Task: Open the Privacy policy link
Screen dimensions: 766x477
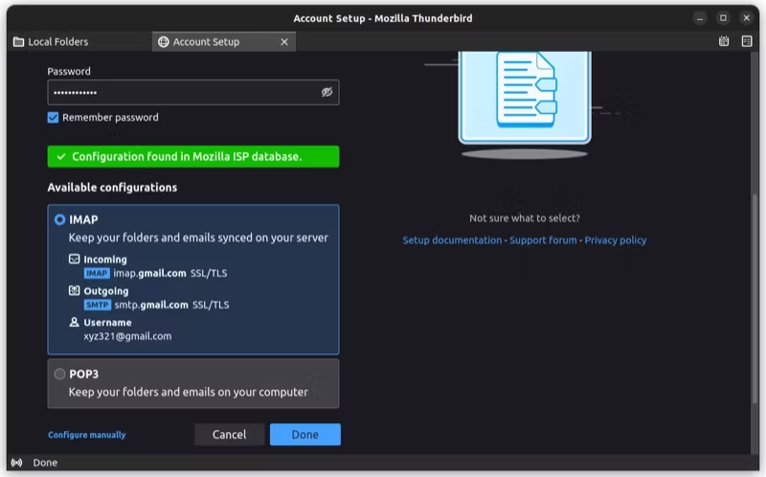Action: tap(616, 240)
